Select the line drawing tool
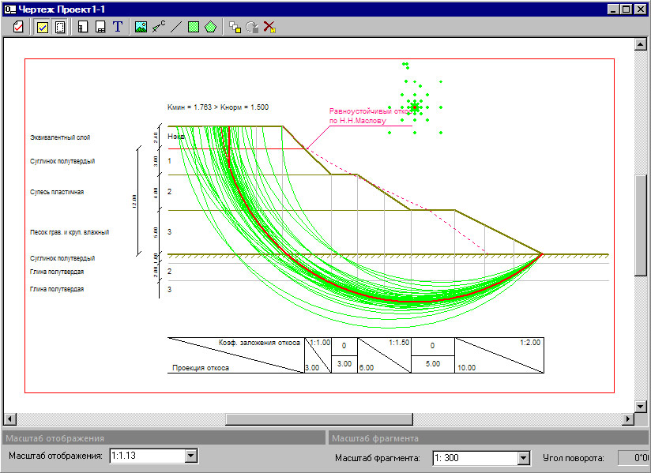Screen dimensions: 651x473 pyautogui.click(x=176, y=28)
